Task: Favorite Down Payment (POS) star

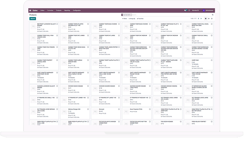Action: point(150,109)
